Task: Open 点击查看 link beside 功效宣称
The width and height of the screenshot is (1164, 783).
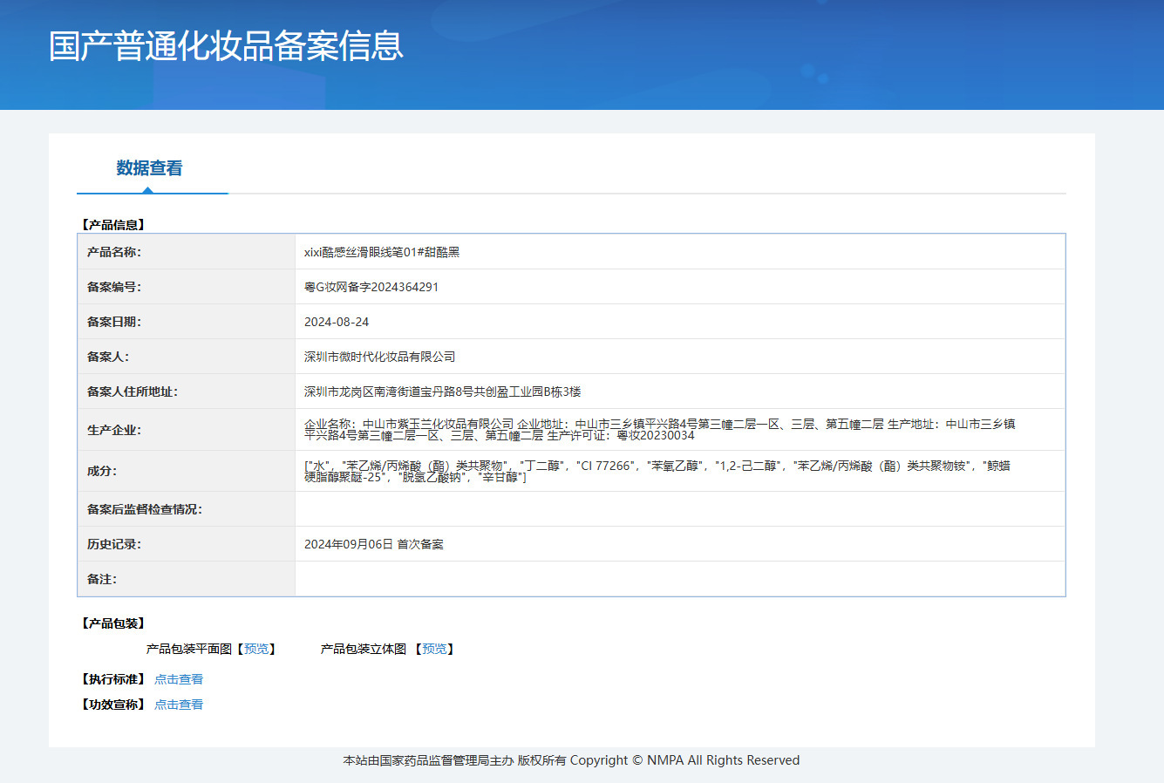Action: (x=179, y=705)
